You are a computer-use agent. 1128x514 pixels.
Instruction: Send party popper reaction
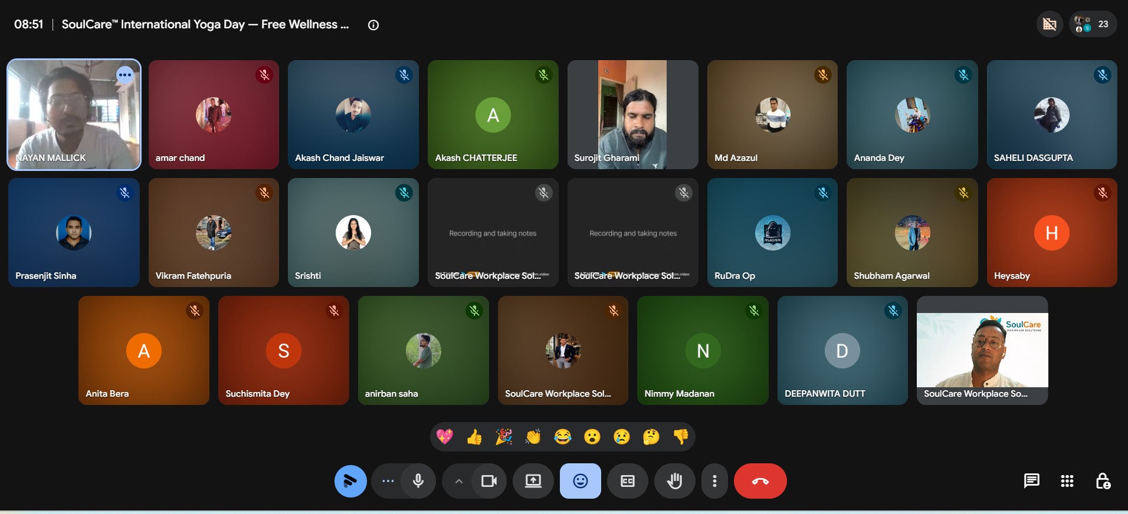tap(504, 437)
